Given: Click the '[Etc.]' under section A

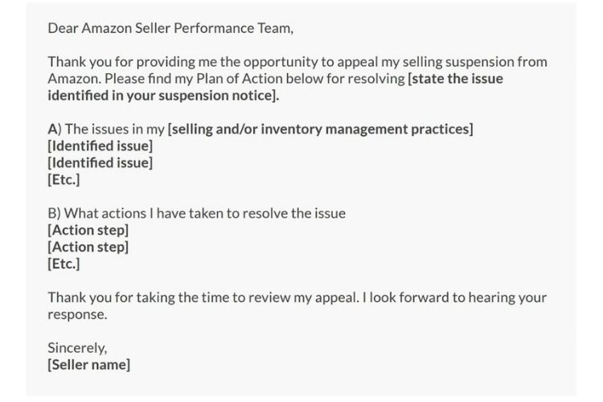Looking at the screenshot, I should click(64, 179).
